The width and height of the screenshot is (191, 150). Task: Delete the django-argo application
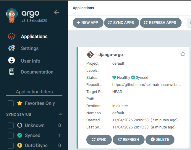(x=160, y=140)
